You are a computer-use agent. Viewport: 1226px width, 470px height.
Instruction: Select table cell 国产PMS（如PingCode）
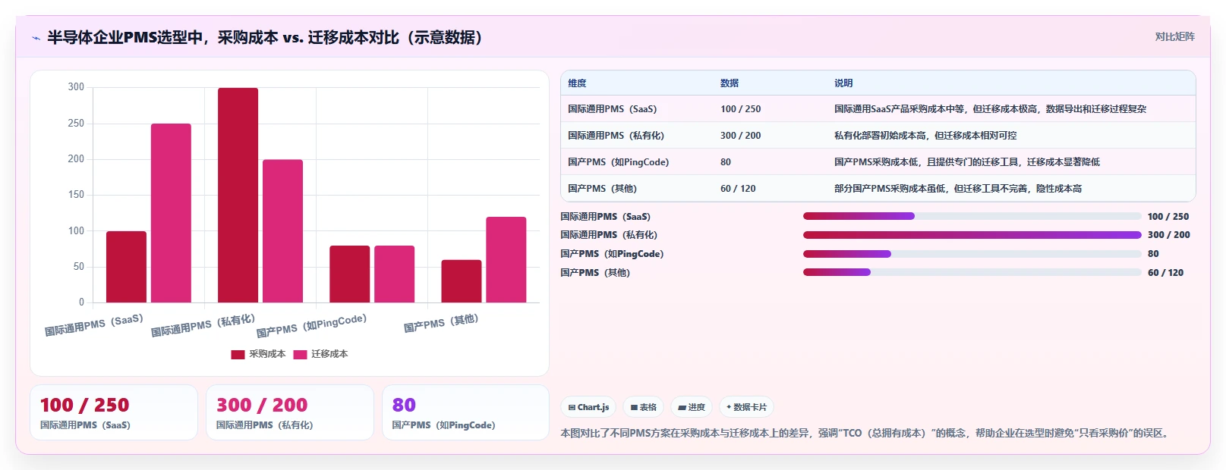click(x=619, y=161)
